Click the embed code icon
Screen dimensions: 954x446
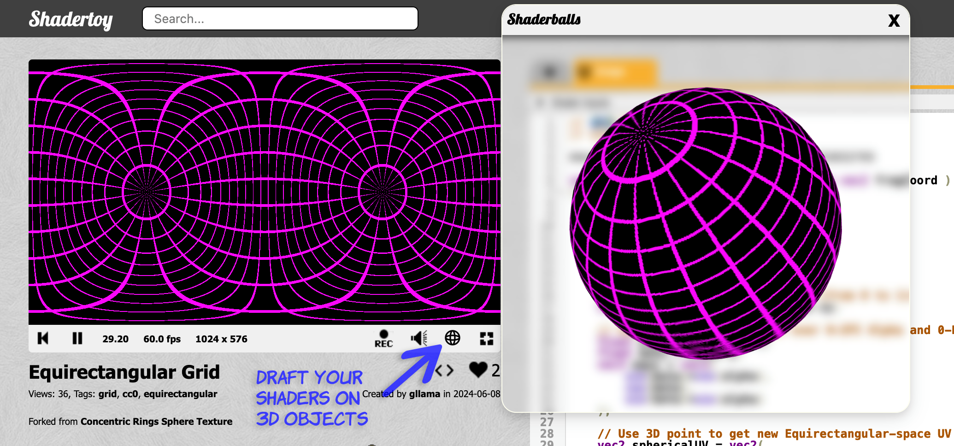point(444,370)
